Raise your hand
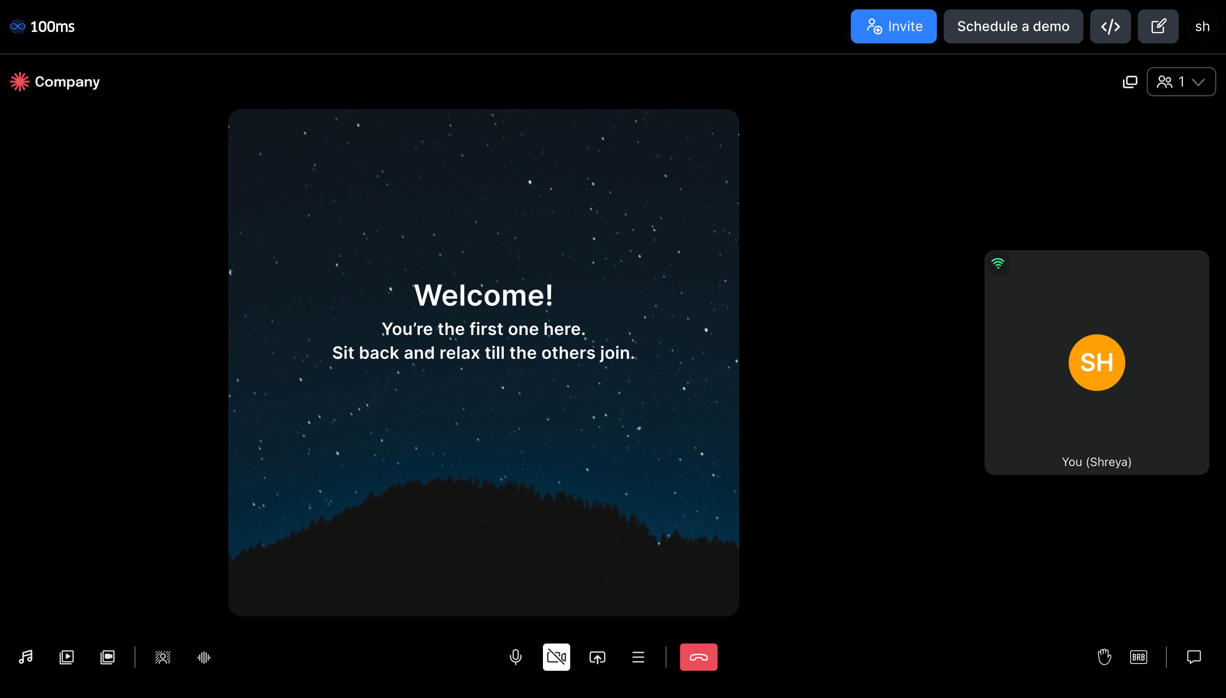 (x=1104, y=657)
